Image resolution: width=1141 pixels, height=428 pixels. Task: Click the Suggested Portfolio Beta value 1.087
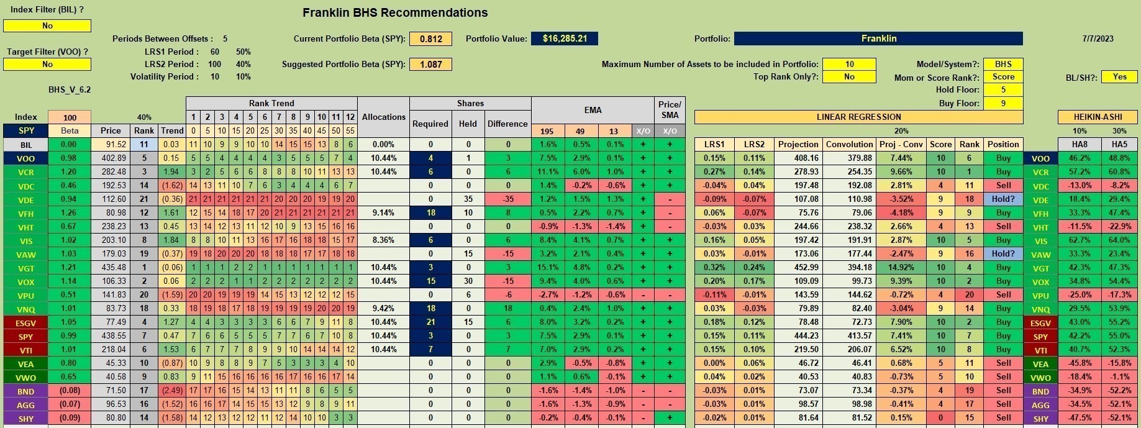tap(430, 64)
